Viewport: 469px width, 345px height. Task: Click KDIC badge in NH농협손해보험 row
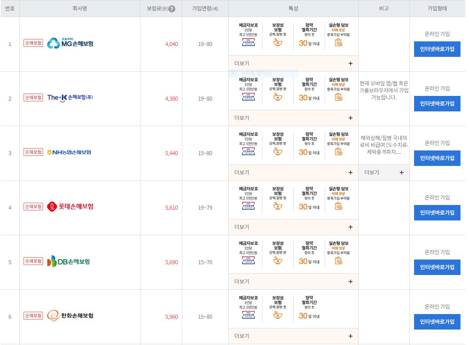pos(248,151)
